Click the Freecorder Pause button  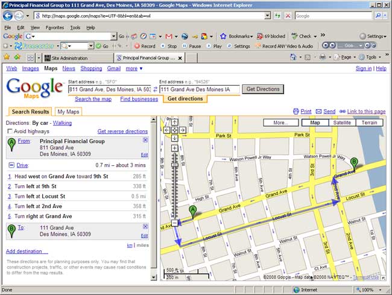pos(192,46)
